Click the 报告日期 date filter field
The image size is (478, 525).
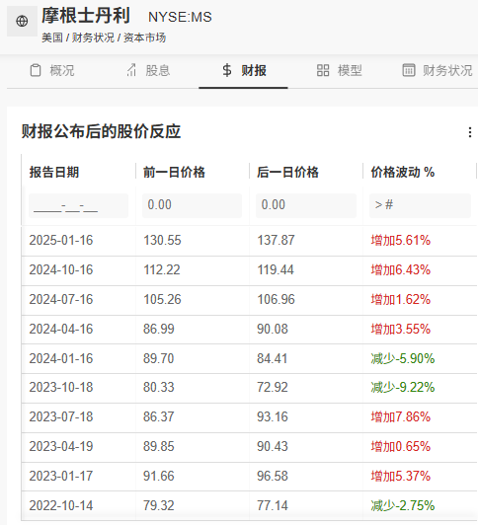point(78,205)
